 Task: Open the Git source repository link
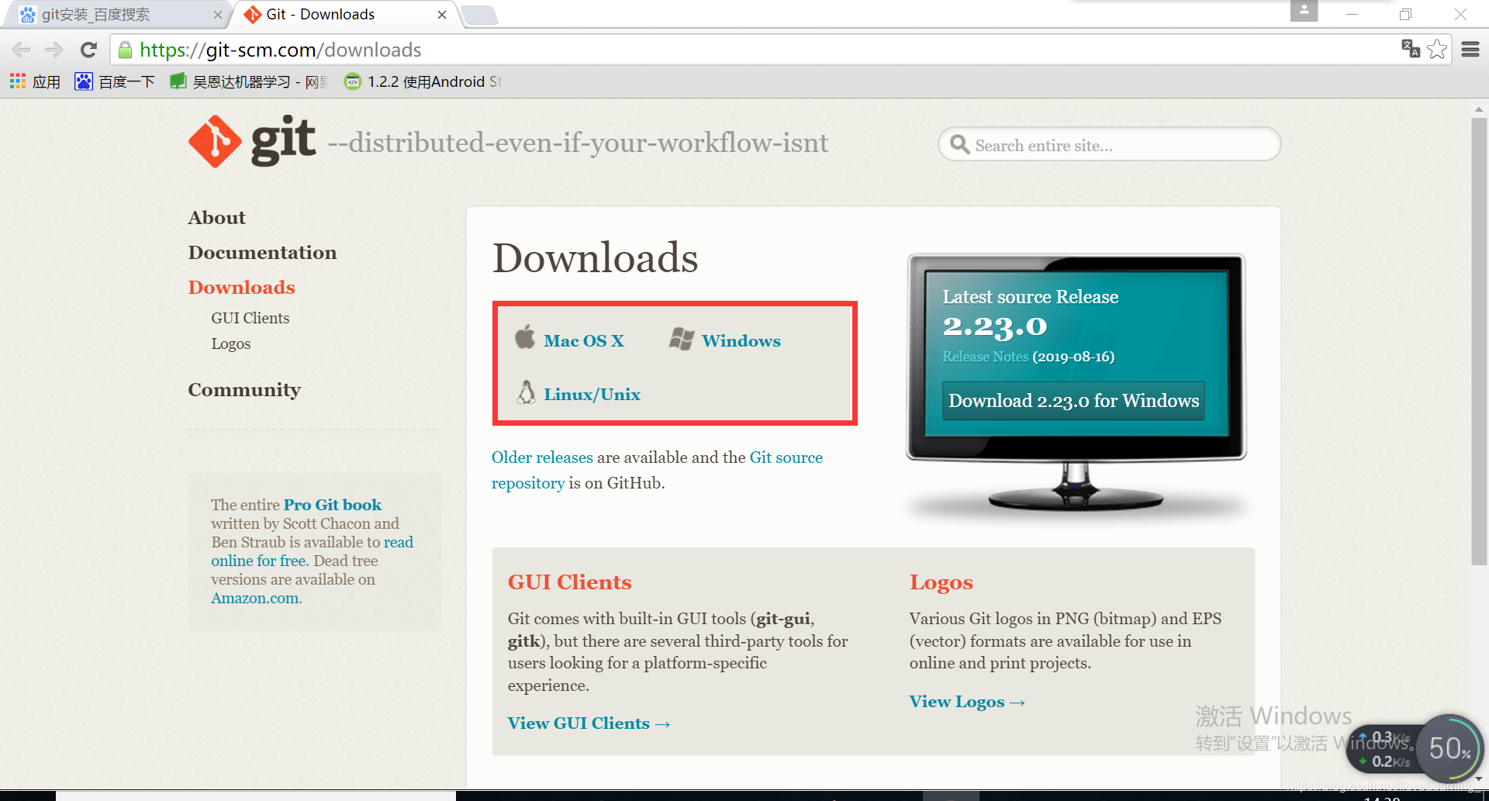coord(786,457)
